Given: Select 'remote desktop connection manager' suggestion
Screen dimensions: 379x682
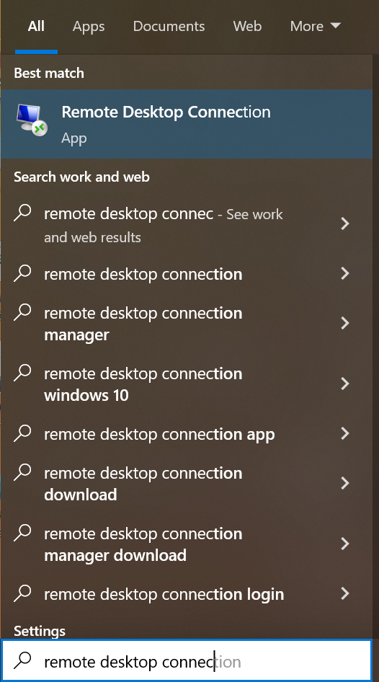Looking at the screenshot, I should click(x=187, y=324).
